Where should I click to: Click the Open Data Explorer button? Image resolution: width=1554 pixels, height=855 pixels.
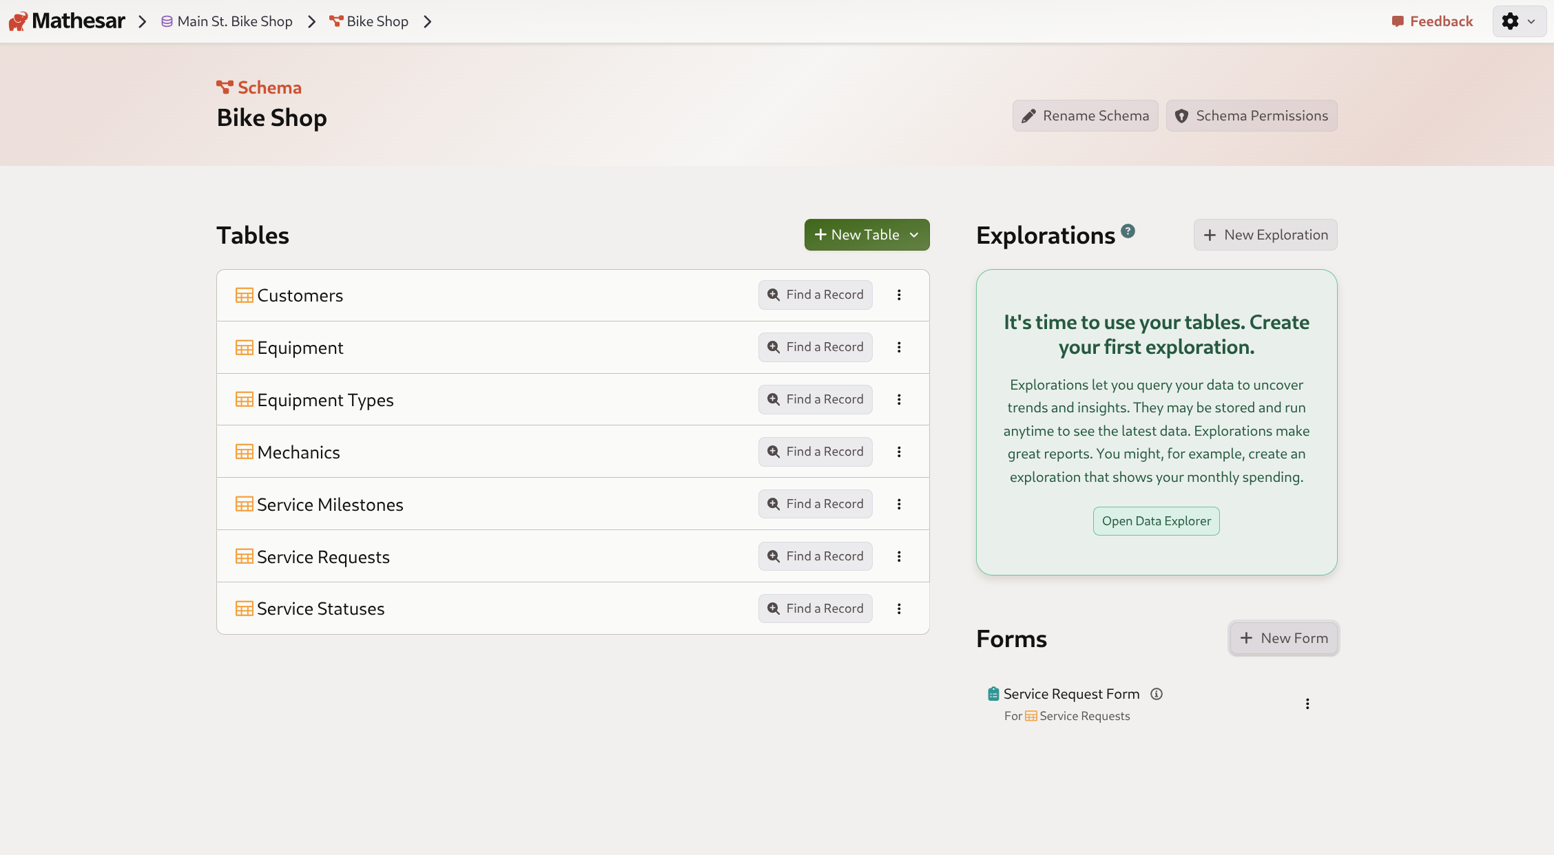1156,521
